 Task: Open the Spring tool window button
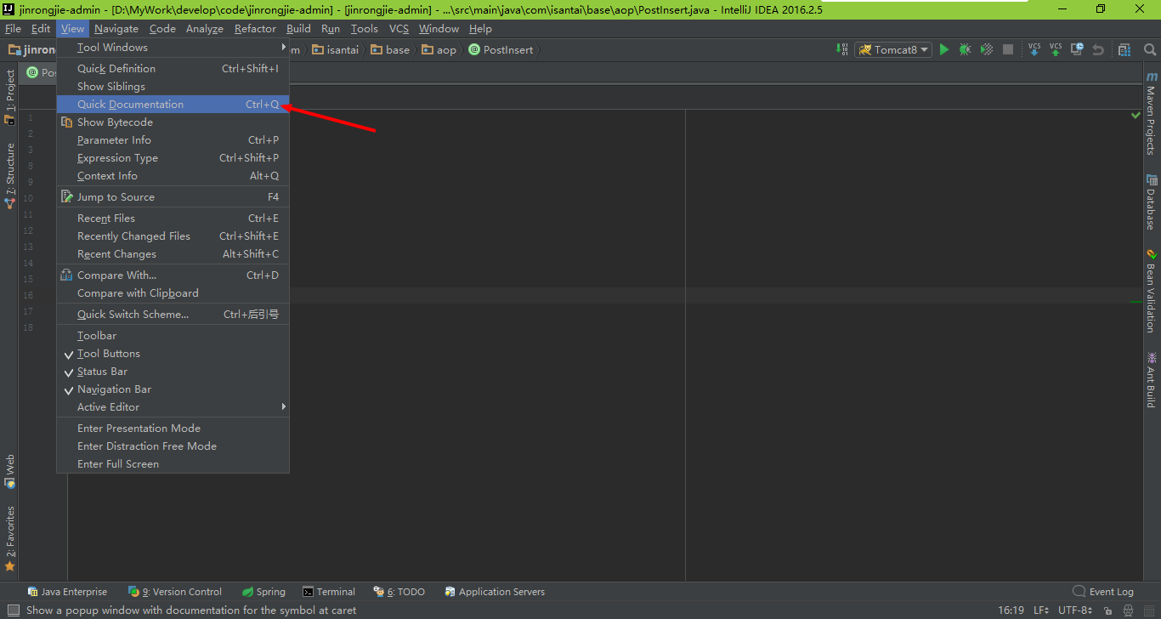pyautogui.click(x=263, y=592)
